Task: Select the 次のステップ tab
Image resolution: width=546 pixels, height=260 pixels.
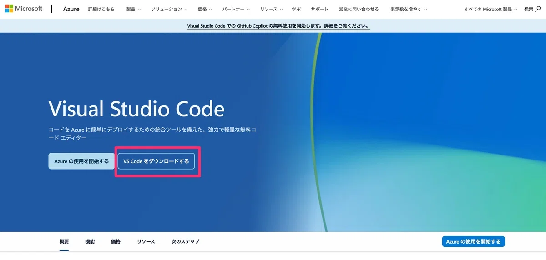Action: (x=185, y=241)
